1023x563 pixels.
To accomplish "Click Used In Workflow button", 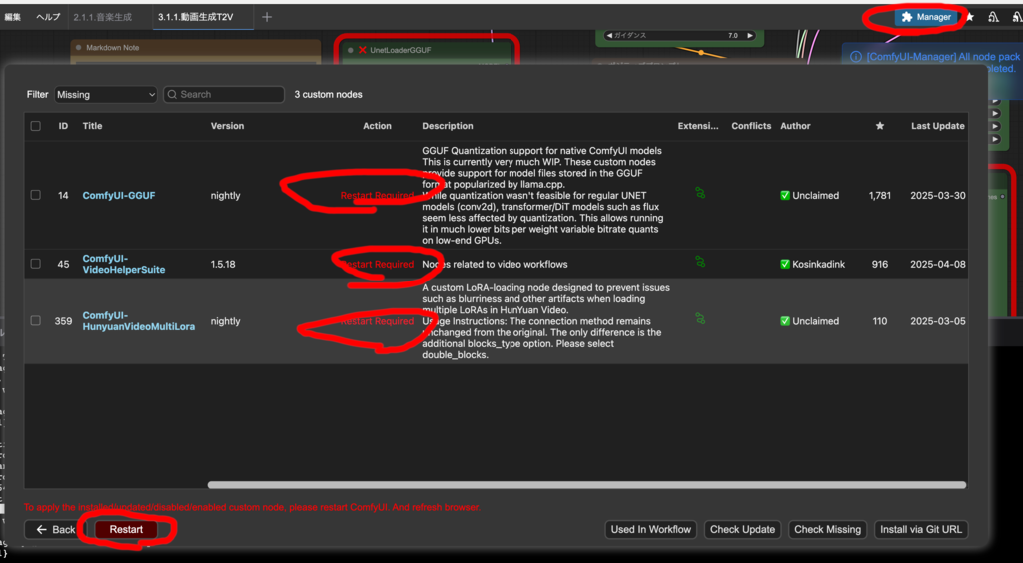I will [651, 530].
